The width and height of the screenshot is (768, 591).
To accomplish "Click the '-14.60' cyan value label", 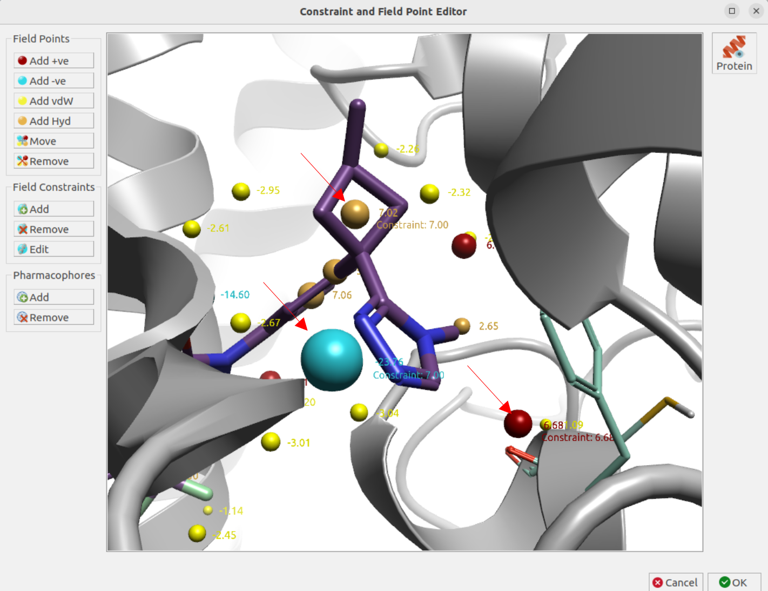I will [235, 294].
